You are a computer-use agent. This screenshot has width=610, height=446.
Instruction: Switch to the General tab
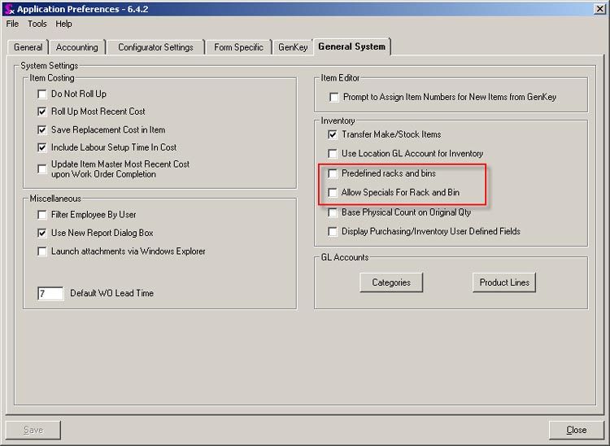[x=28, y=47]
